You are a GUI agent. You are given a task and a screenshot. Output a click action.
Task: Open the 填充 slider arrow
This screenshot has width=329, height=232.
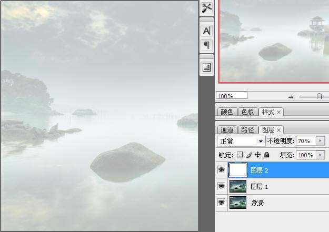click(x=321, y=155)
